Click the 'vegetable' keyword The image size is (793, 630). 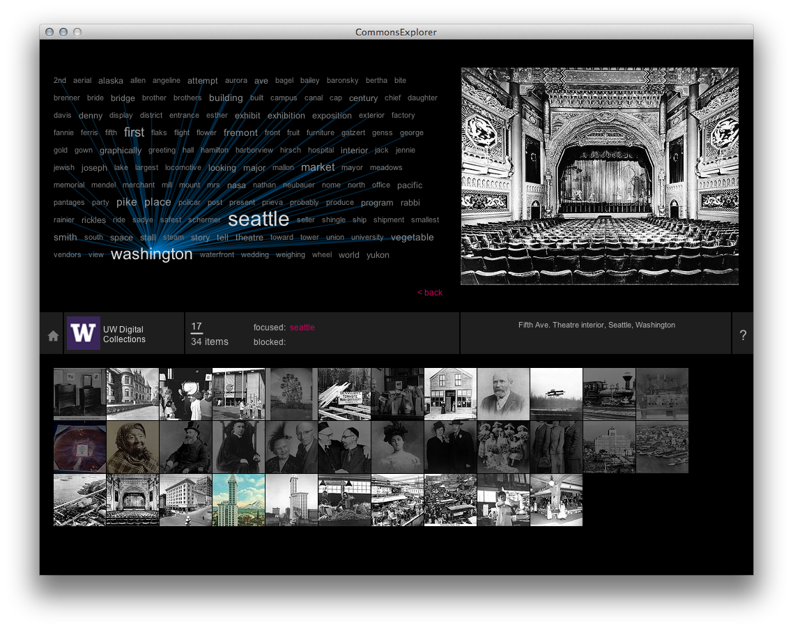tap(413, 237)
